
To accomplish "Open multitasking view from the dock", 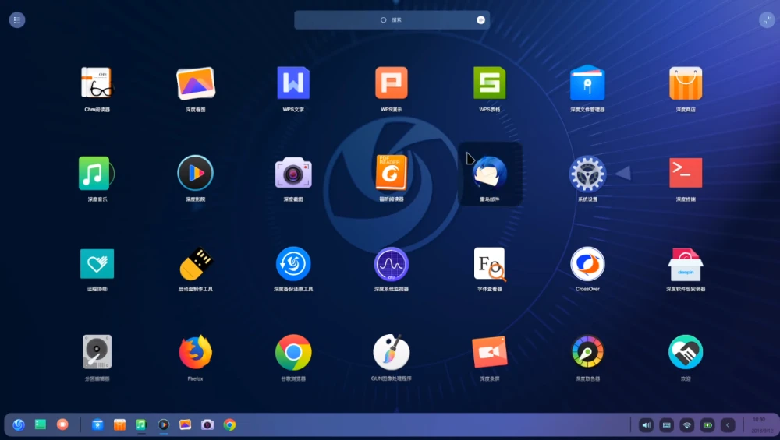I will point(41,424).
